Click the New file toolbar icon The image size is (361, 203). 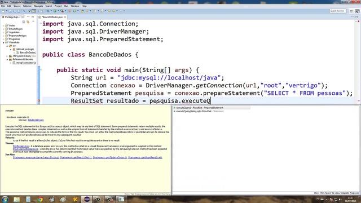3,11
